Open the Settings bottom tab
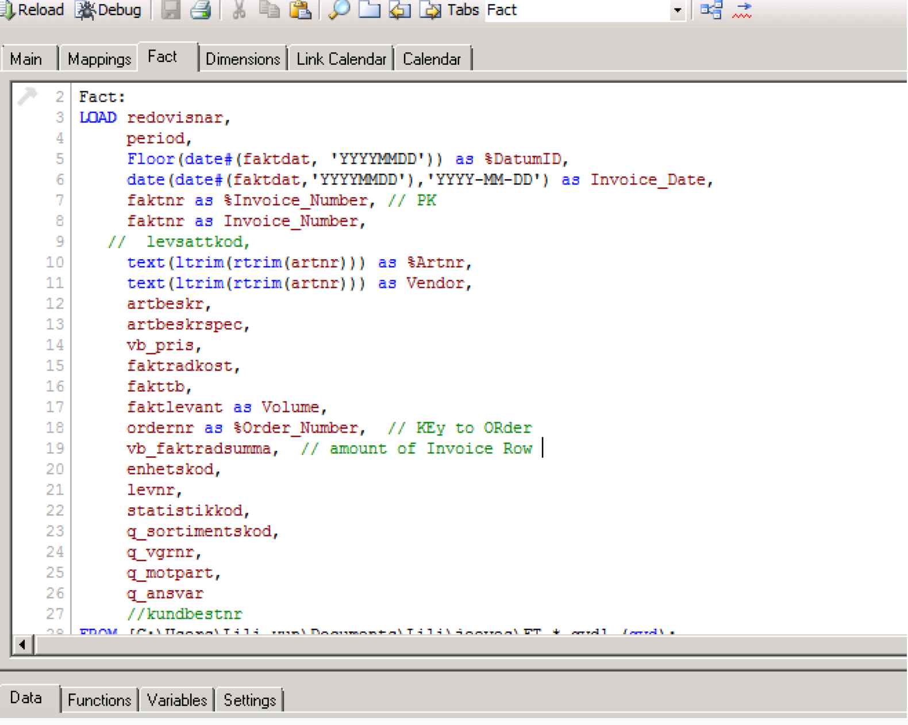 [x=250, y=700]
